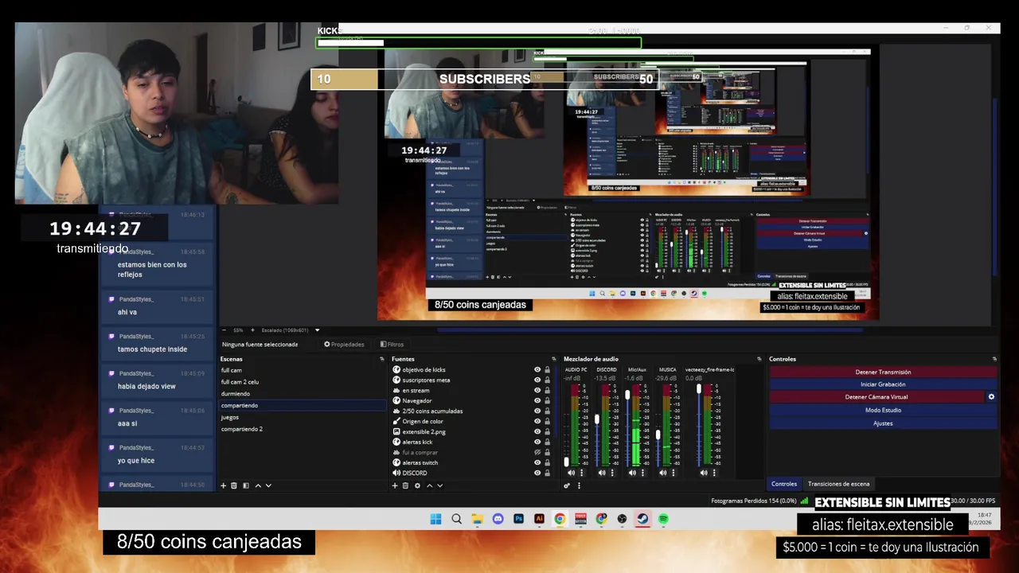The height and width of the screenshot is (573, 1019).
Task: Open advanced audio properties gear in mixer
Action: [x=567, y=485]
